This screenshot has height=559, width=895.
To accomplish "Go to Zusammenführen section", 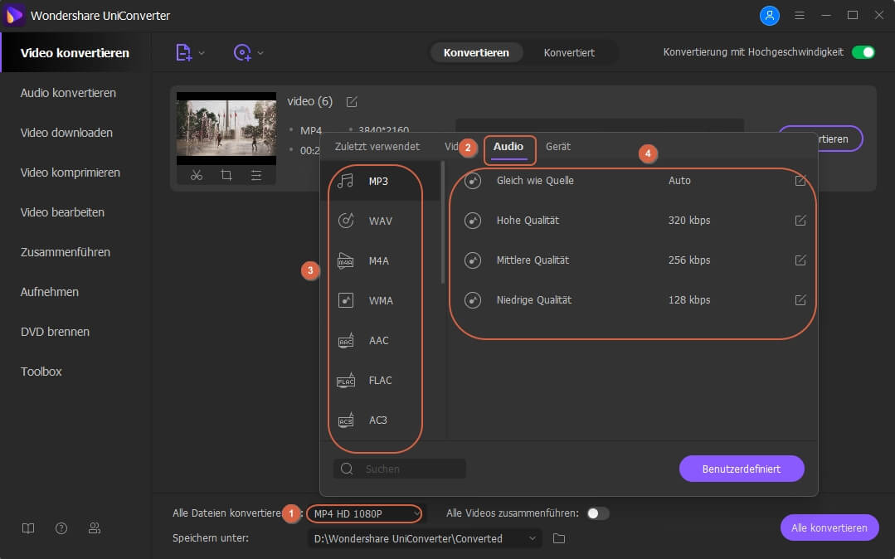I will click(x=65, y=252).
